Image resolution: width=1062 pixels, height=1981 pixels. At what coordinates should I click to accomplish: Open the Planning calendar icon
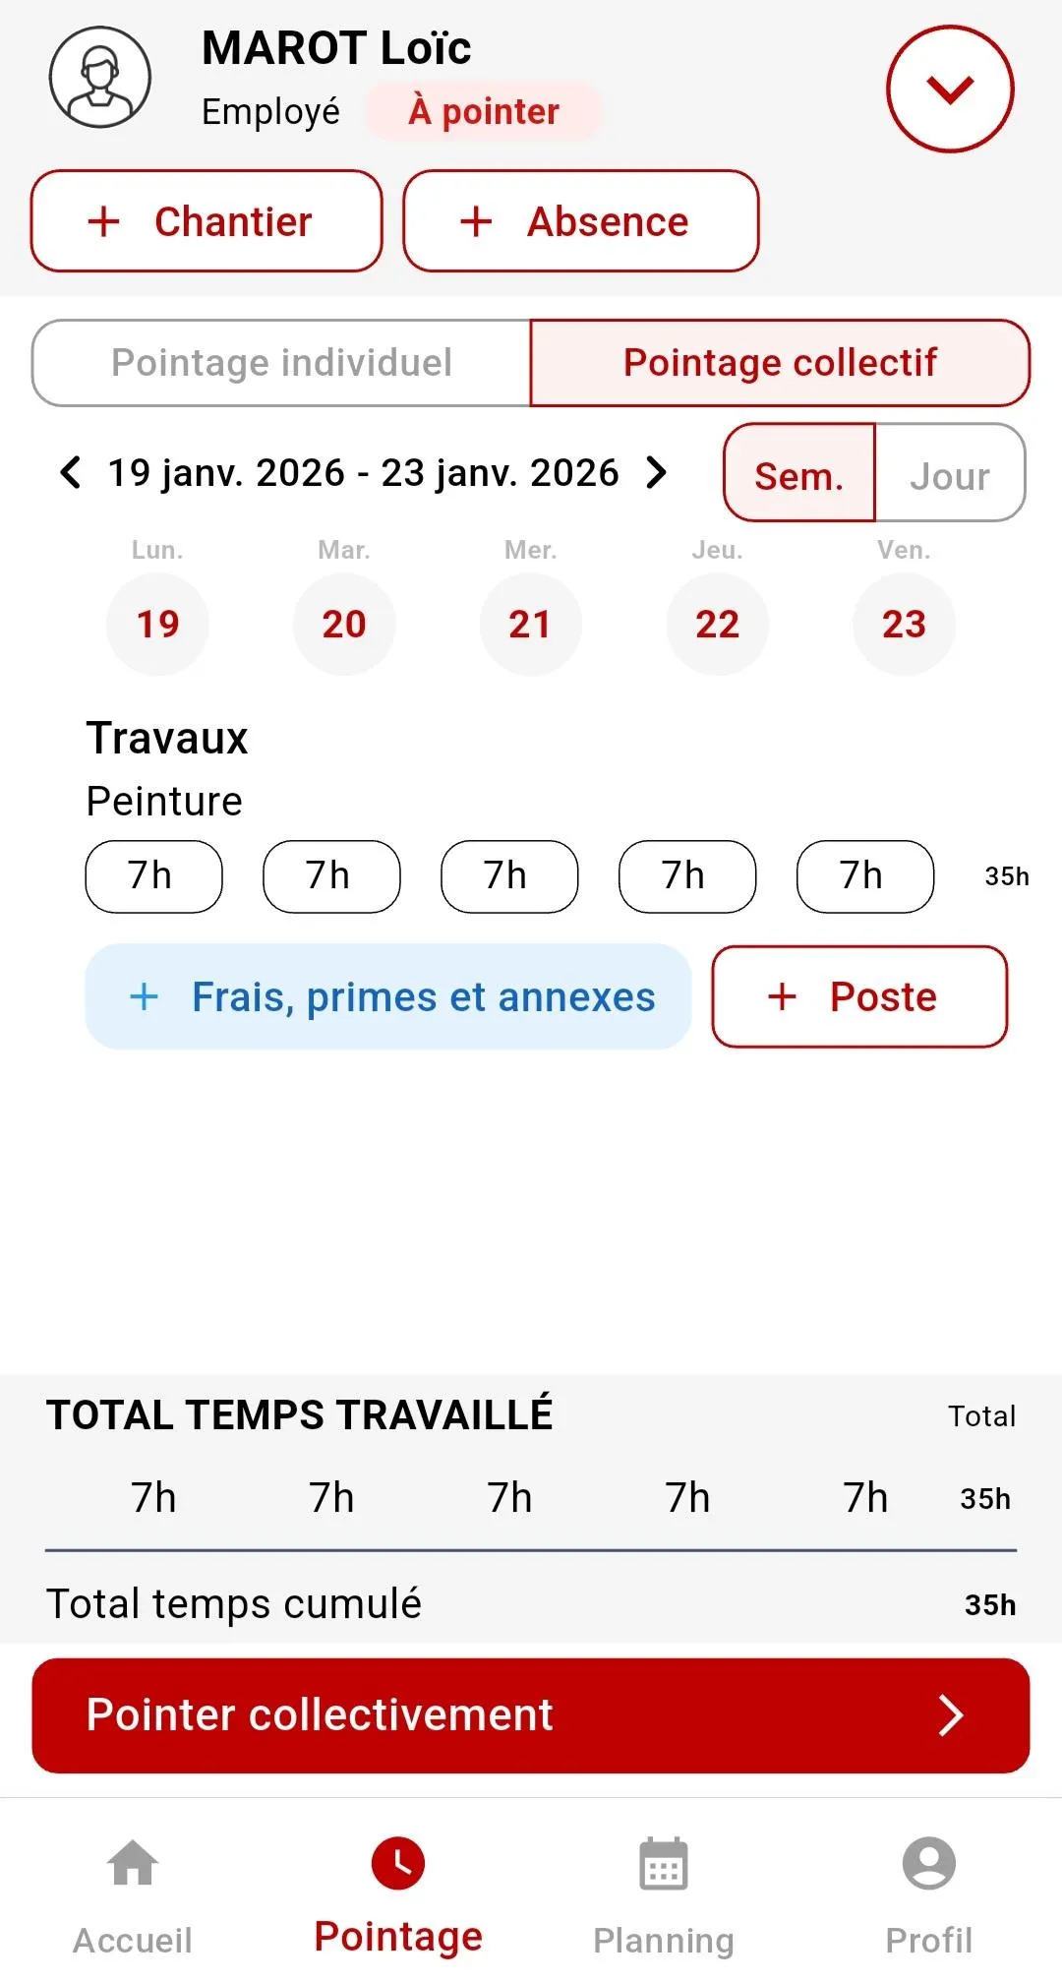[x=664, y=1863]
